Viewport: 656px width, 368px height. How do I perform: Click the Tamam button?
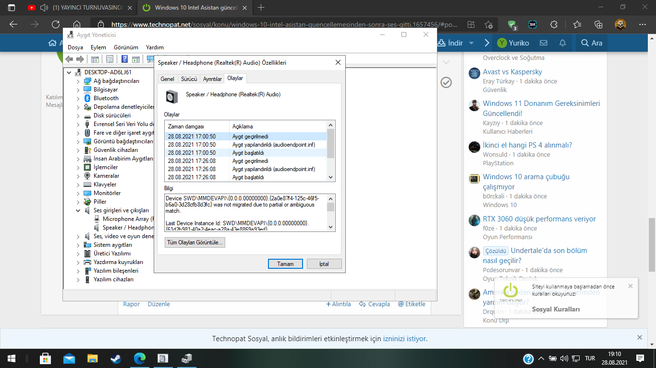[x=285, y=264]
